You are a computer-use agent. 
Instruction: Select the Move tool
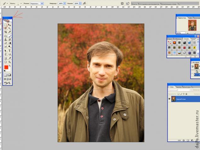pos(10,25)
